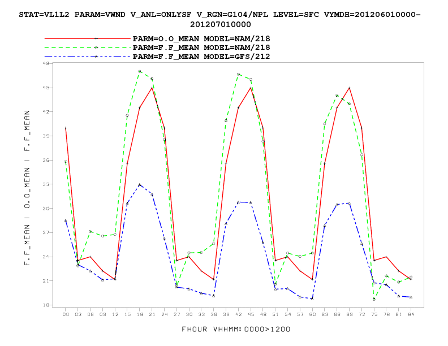
Task: Click x-axis tick label 06
Action: pyautogui.click(x=91, y=314)
